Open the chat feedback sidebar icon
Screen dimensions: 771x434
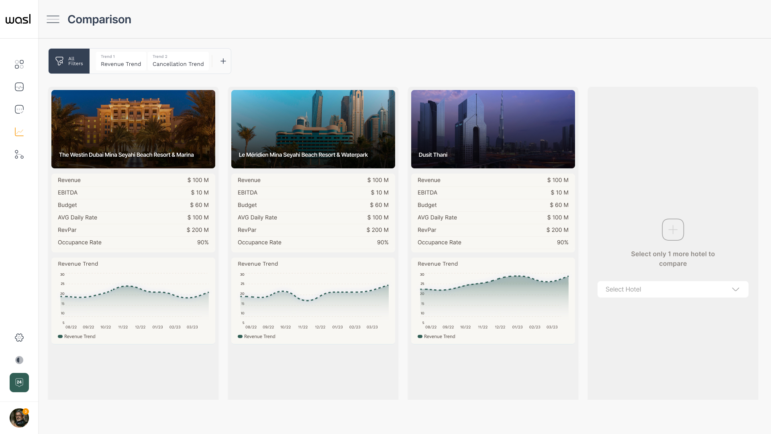19,109
